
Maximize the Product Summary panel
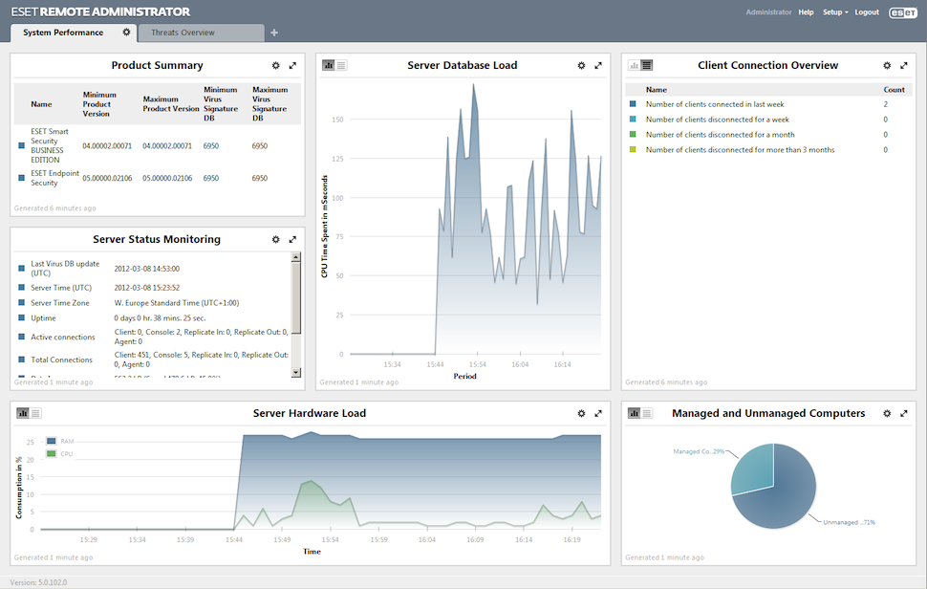click(292, 66)
